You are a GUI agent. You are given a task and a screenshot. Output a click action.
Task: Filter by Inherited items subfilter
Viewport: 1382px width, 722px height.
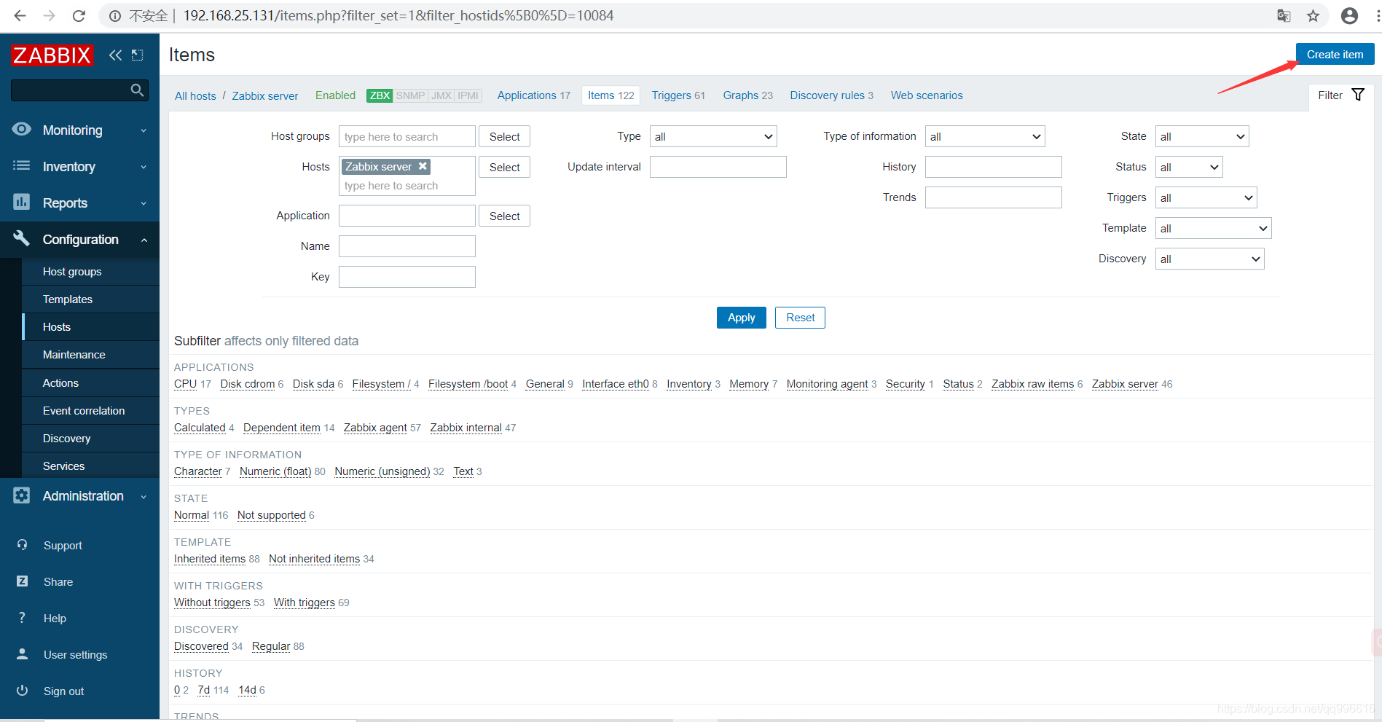tap(210, 559)
